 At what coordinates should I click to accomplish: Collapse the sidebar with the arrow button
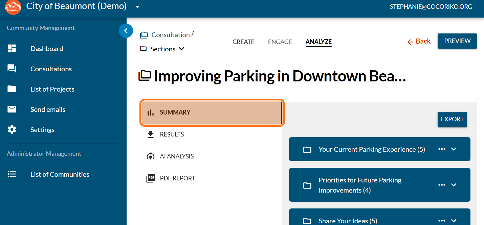click(126, 31)
